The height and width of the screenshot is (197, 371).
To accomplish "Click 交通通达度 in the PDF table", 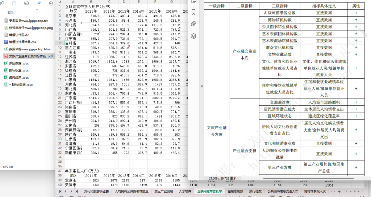I will pos(280,102).
